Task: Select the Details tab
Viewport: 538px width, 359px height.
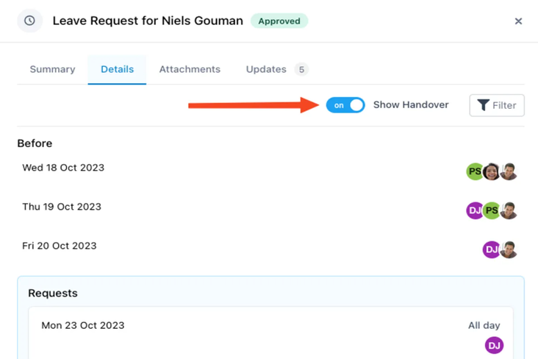Action: pos(117,69)
